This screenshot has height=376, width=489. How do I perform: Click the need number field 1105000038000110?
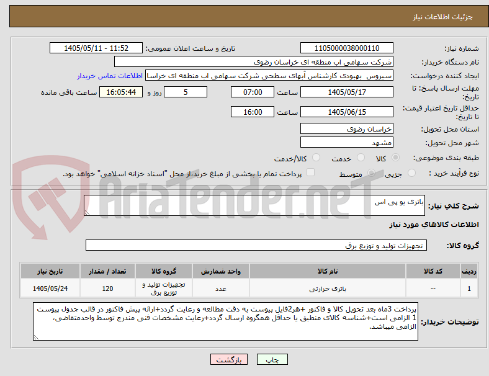346,48
